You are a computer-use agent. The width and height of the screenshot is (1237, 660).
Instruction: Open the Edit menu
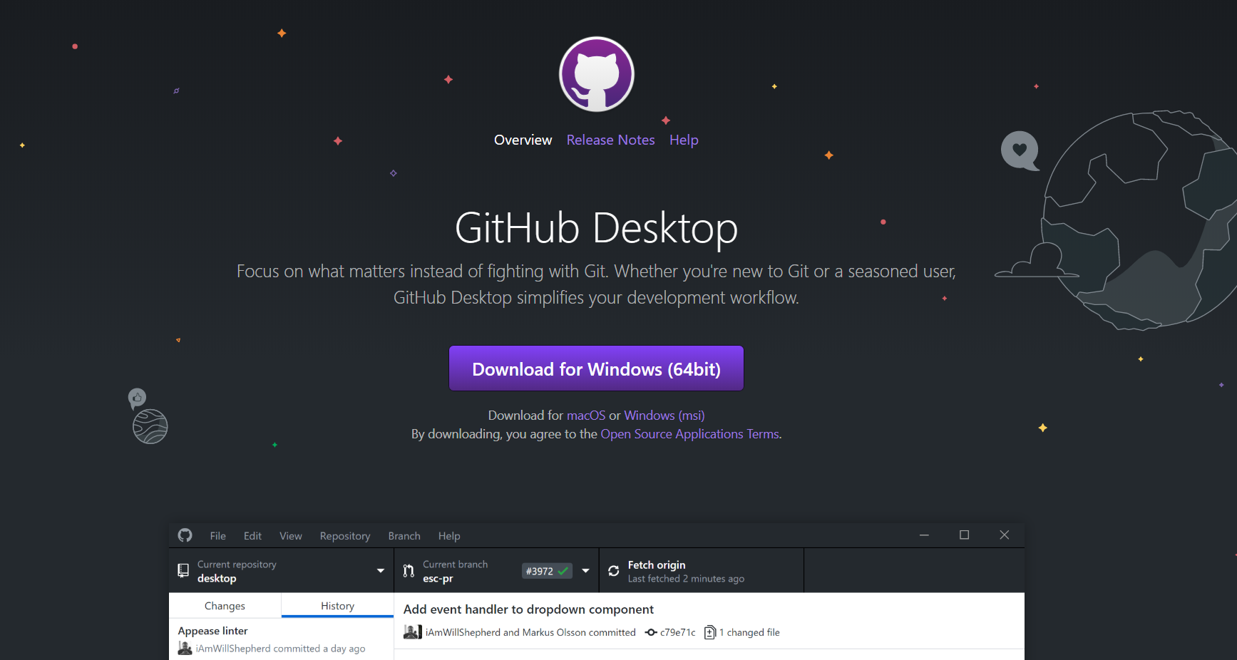point(252,536)
